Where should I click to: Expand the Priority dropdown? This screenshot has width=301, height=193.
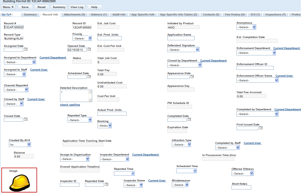tap(82, 38)
